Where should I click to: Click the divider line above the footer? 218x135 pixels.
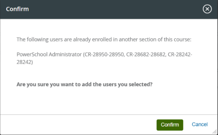click(x=109, y=115)
